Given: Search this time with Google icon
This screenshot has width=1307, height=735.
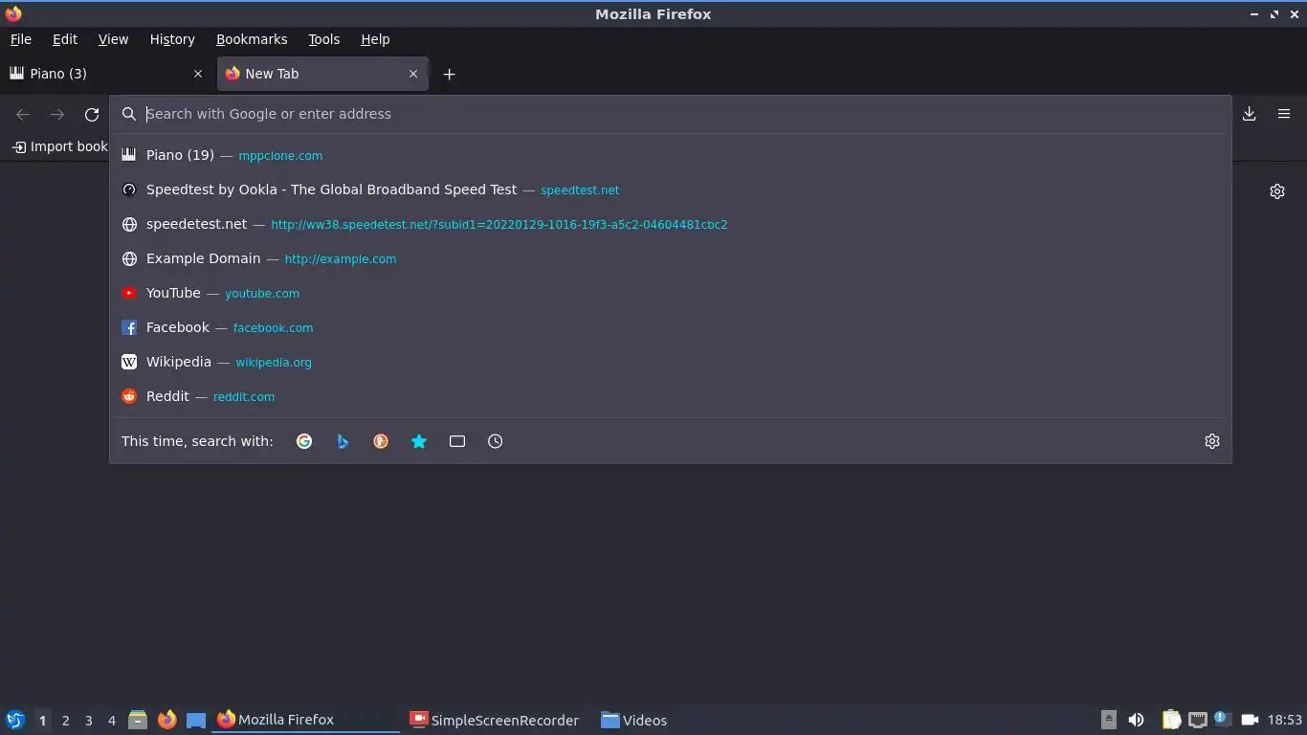Looking at the screenshot, I should click(304, 441).
